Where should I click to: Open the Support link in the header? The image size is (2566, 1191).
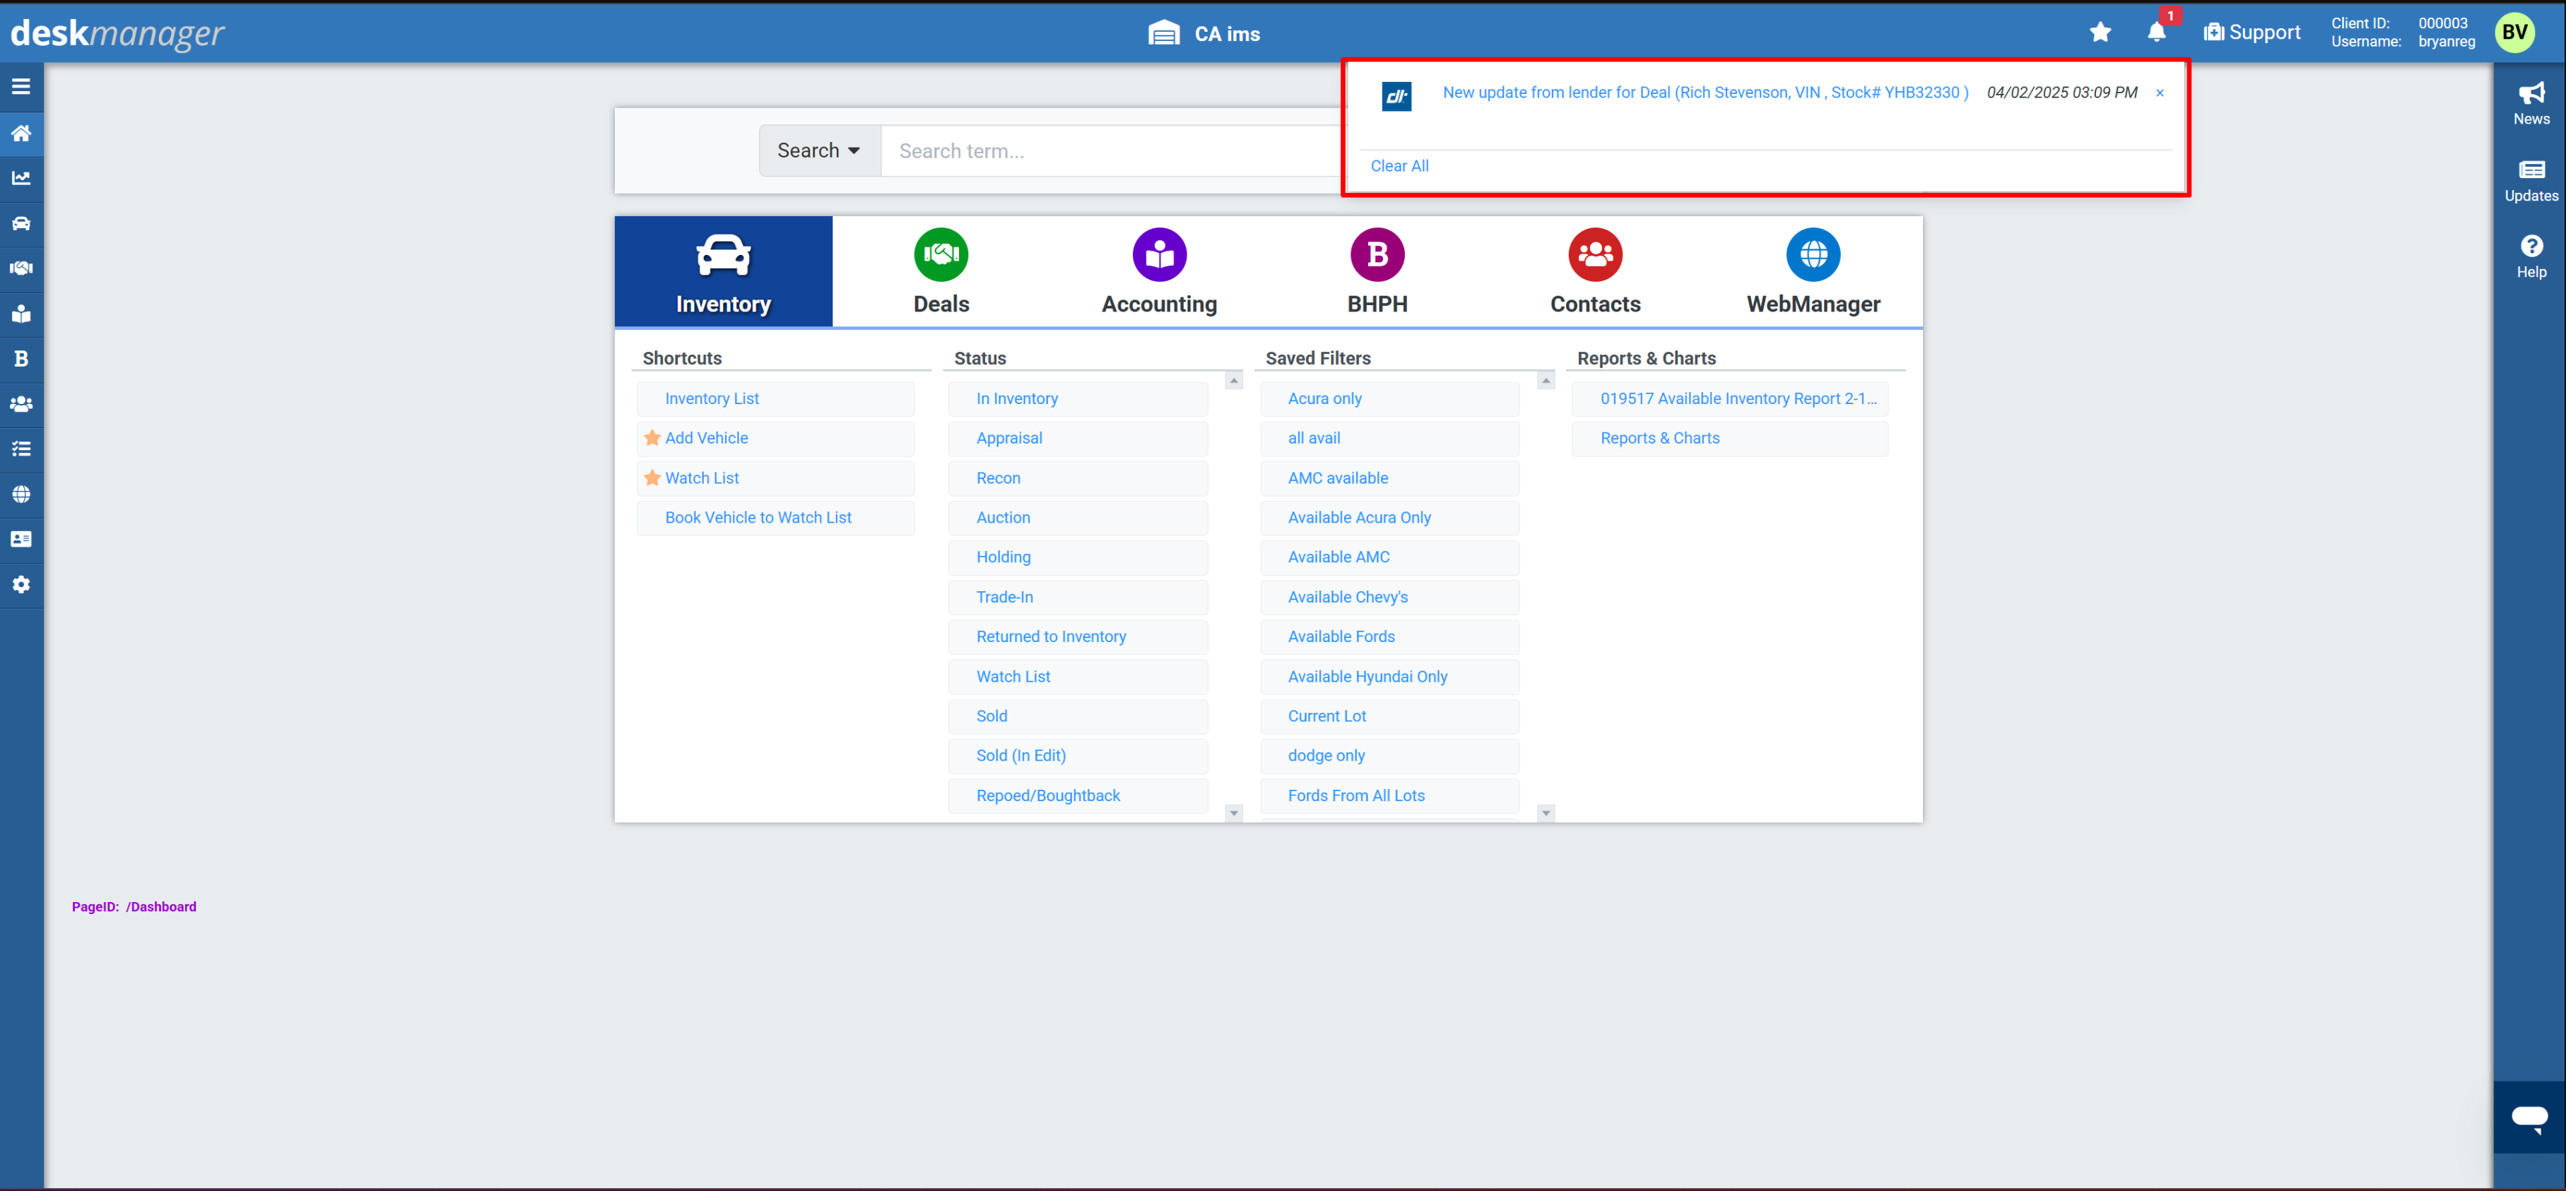[x=2252, y=33]
